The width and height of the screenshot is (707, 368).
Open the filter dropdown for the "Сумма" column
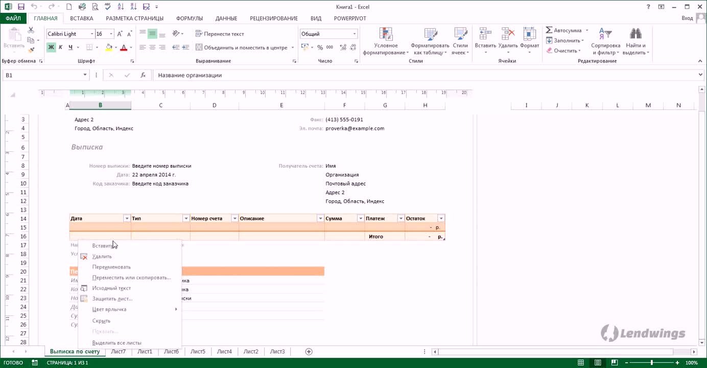pos(361,219)
